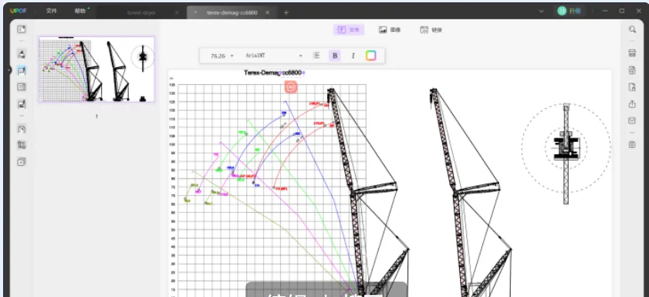Toggle the Edit PDF mode sidebar icon
The width and height of the screenshot is (649, 297).
tap(22, 71)
